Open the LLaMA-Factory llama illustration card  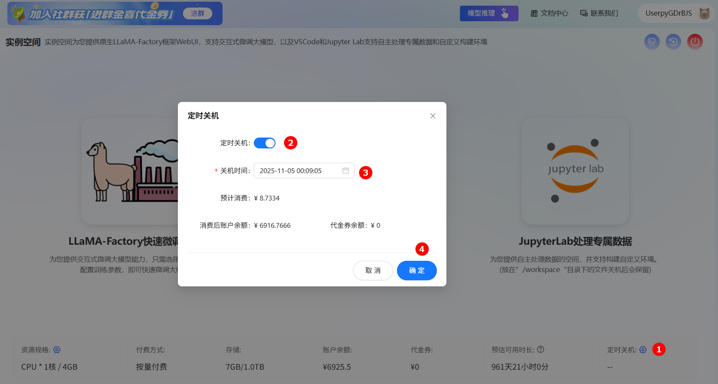point(130,171)
